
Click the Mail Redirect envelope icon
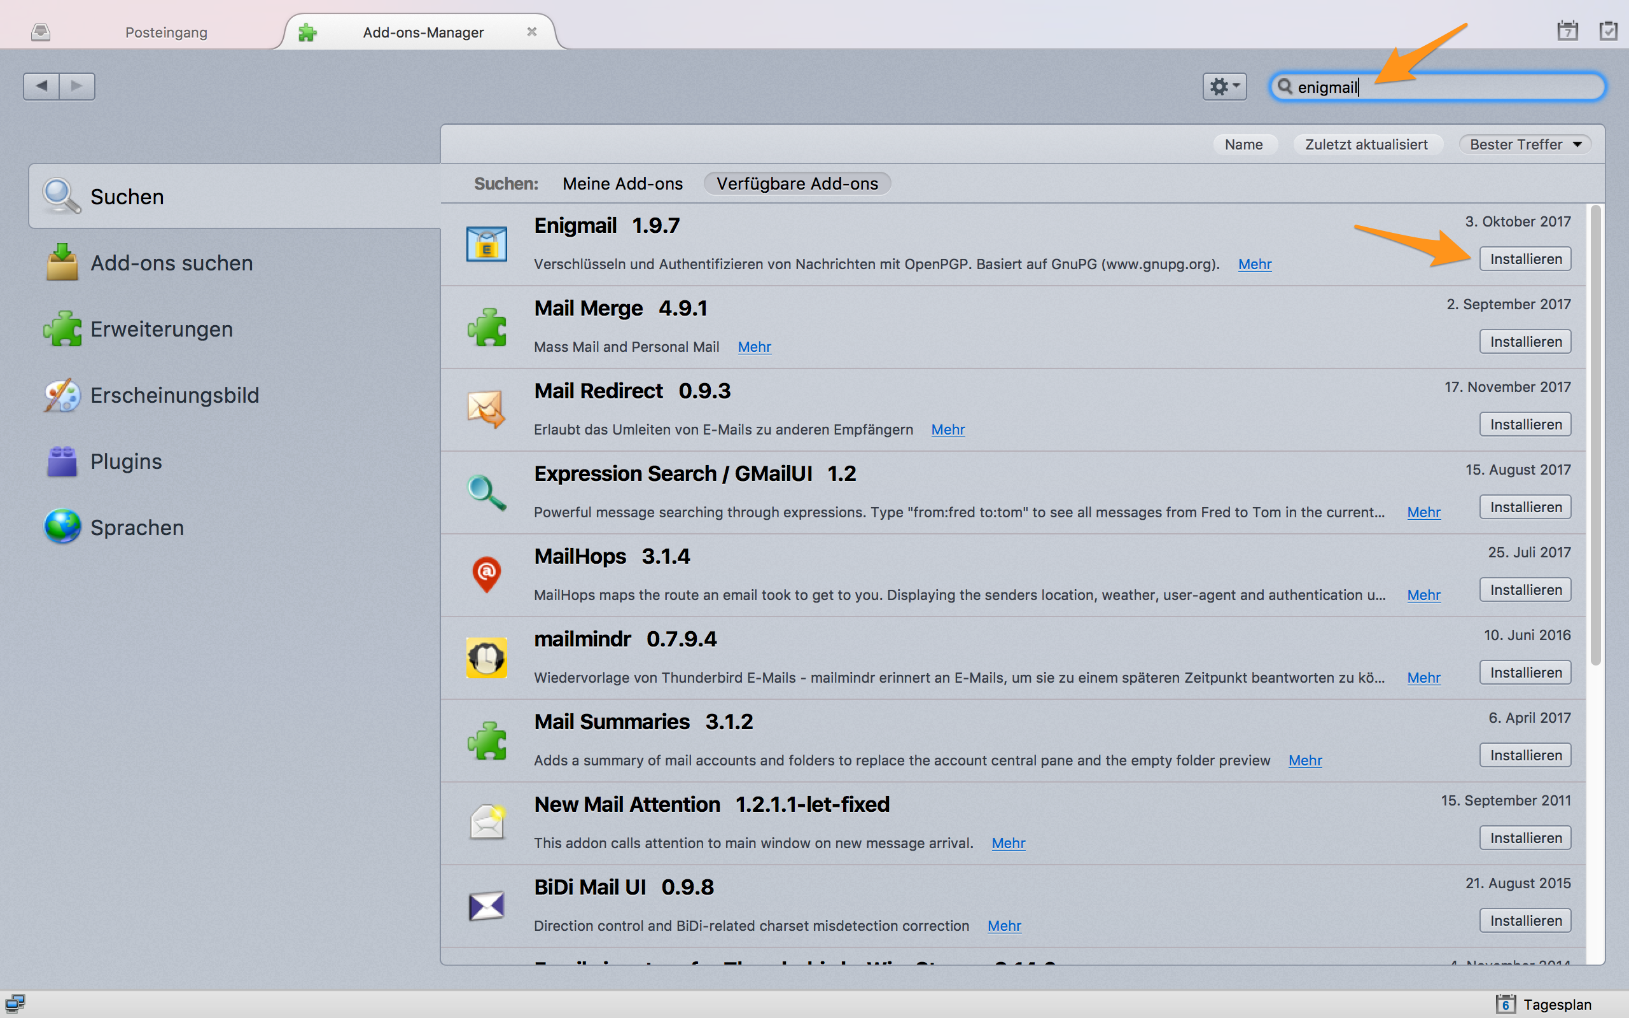click(487, 409)
